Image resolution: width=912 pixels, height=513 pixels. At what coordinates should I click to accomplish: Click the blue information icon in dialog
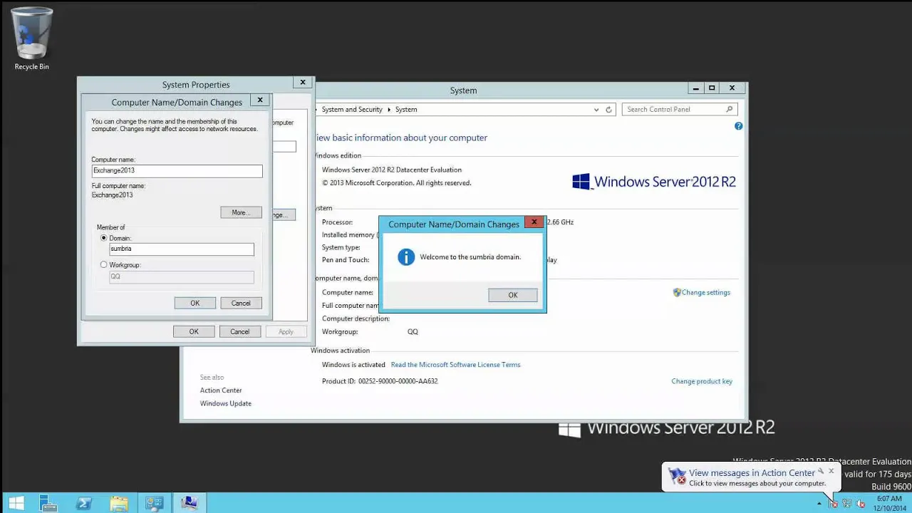[x=406, y=257]
